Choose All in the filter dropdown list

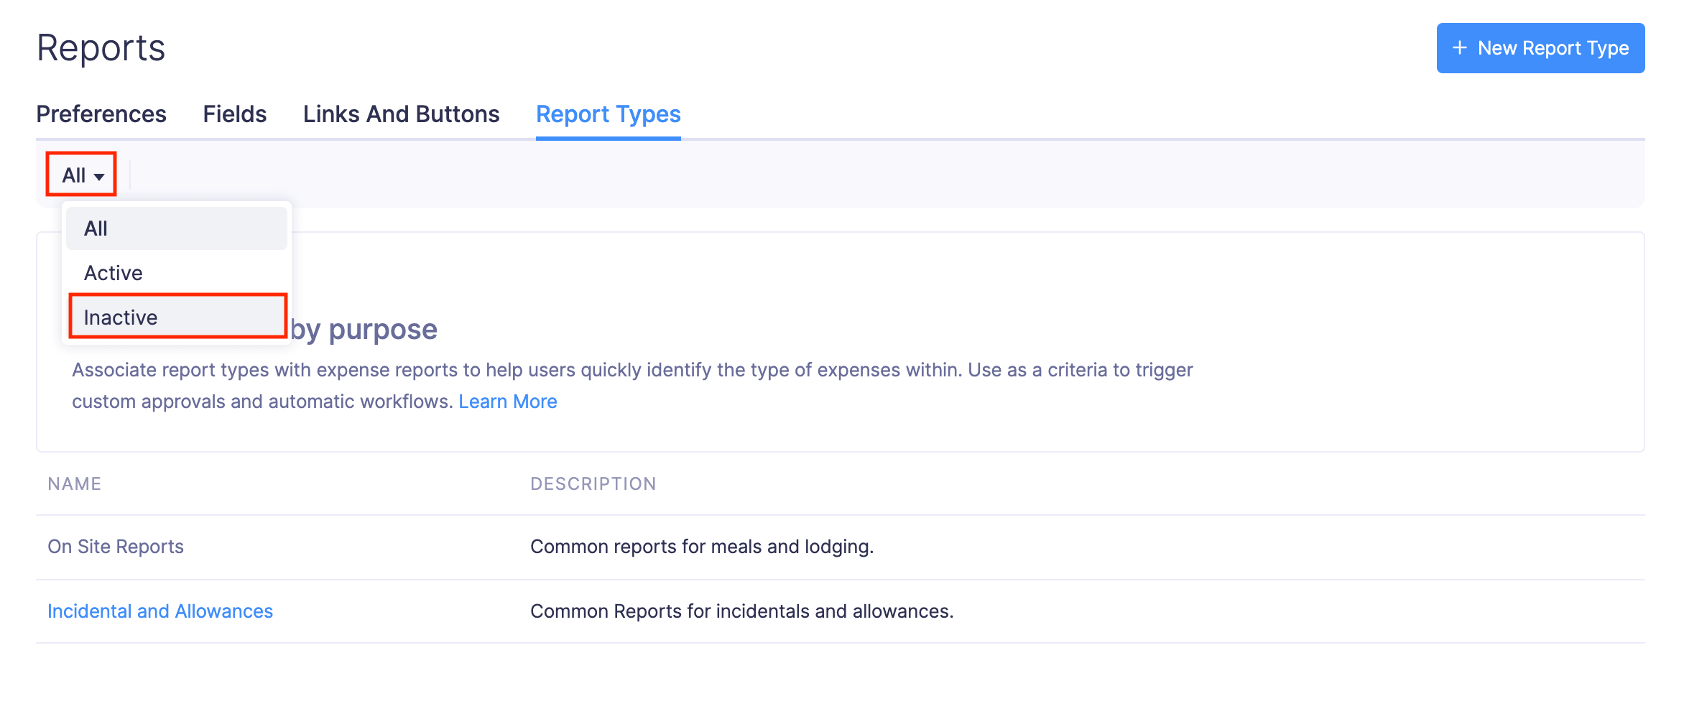click(96, 228)
